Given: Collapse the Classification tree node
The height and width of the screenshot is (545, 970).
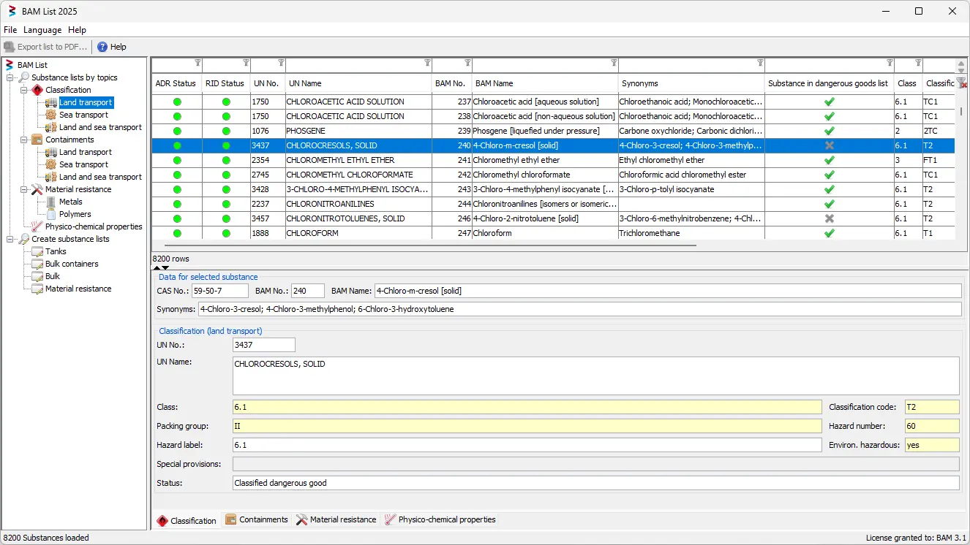Looking at the screenshot, I should tap(24, 90).
